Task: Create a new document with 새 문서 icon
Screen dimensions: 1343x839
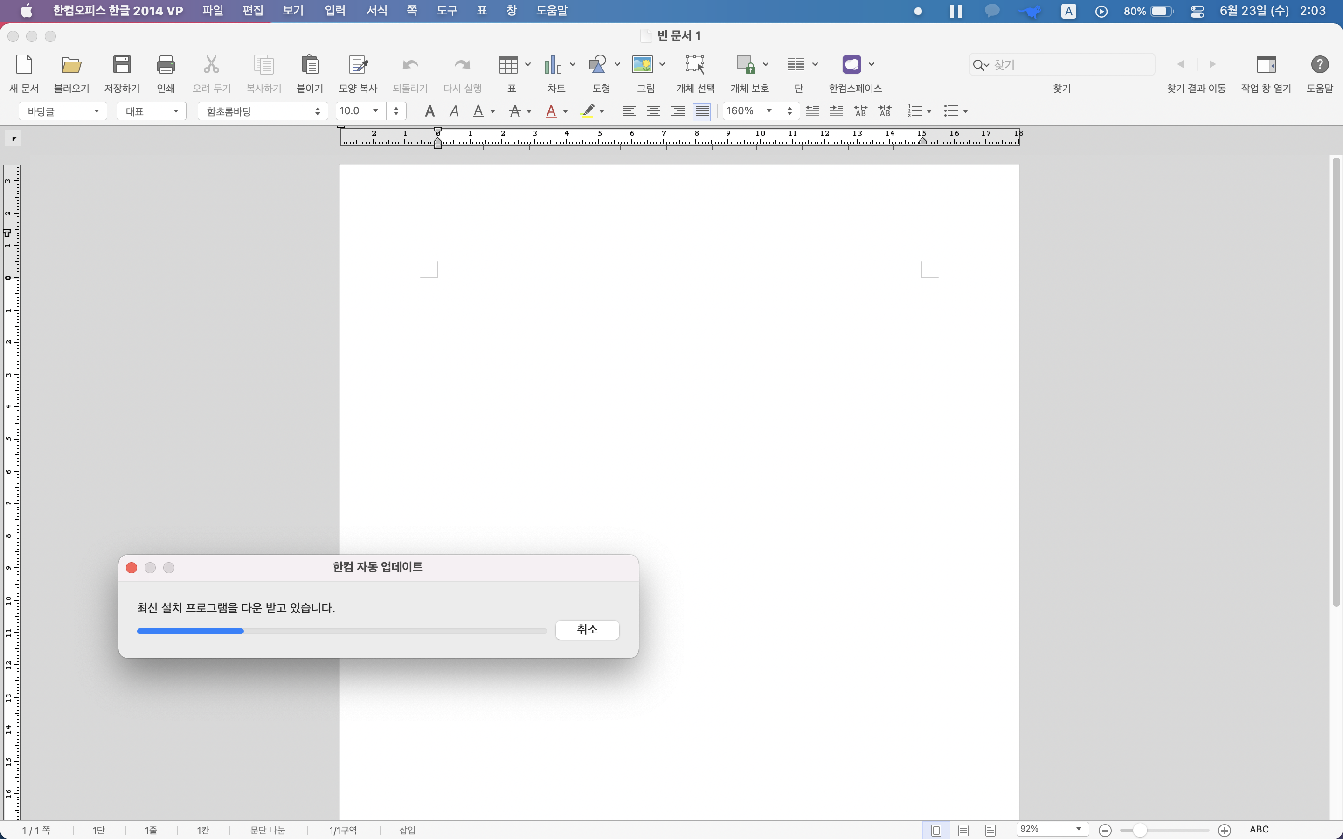Action: click(x=24, y=65)
